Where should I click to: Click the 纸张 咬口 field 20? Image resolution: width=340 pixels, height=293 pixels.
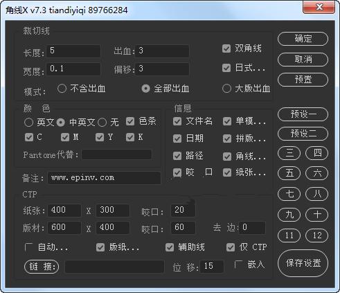(x=183, y=211)
